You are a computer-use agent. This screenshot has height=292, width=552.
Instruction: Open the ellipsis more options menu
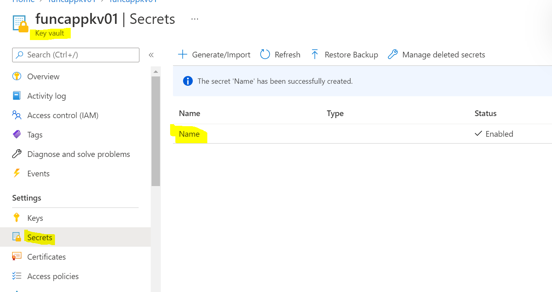195,19
